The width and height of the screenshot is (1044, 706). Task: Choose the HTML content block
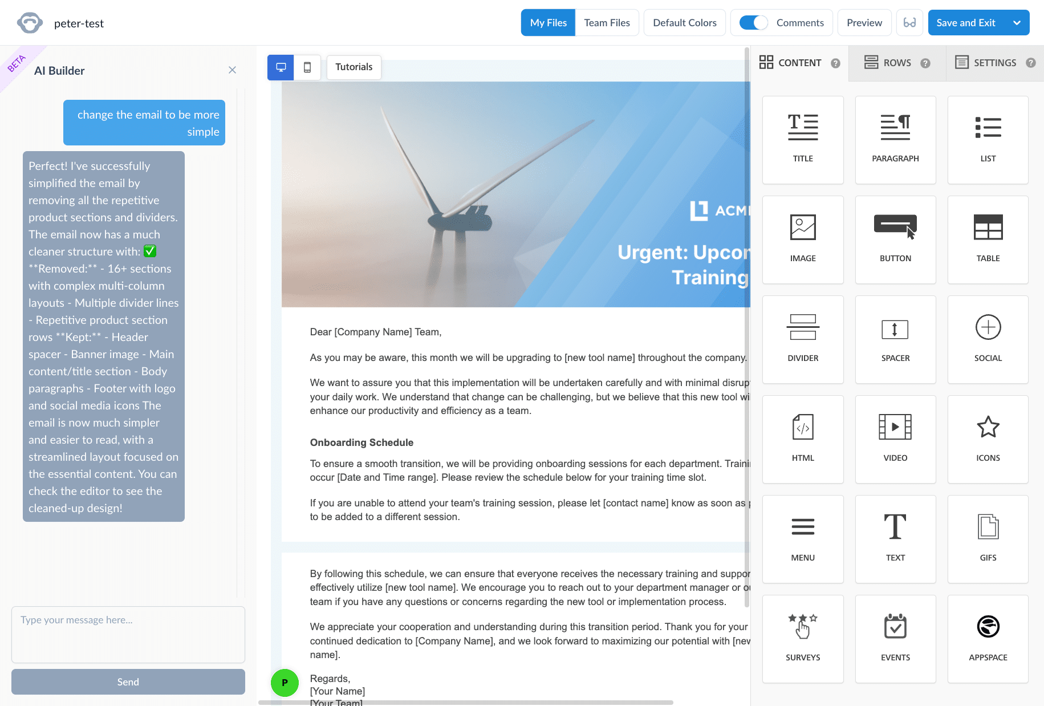pos(802,439)
